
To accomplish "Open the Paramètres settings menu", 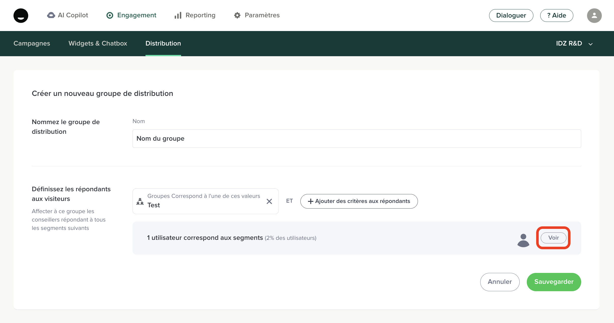I will (257, 15).
